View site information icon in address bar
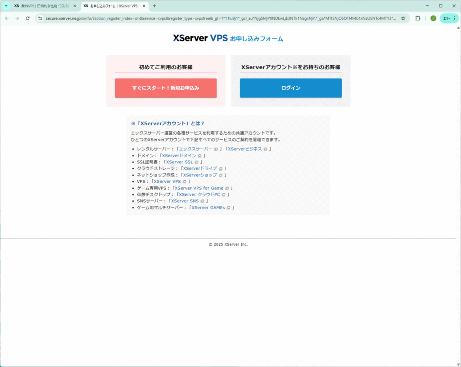The image size is (461, 367). pos(40,18)
